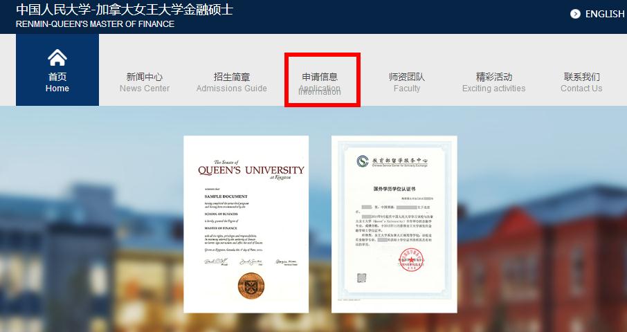Click RENMIN-QUEEN'S MASTER OF FINANCE subtitle
Image resolution: width=627 pixels, height=332 pixels.
pos(95,24)
